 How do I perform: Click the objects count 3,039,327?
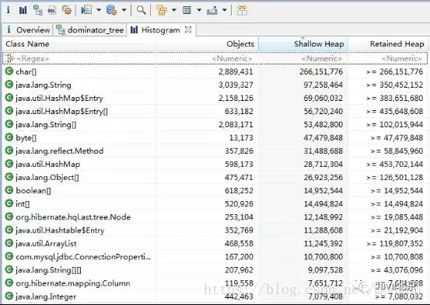pyautogui.click(x=236, y=85)
